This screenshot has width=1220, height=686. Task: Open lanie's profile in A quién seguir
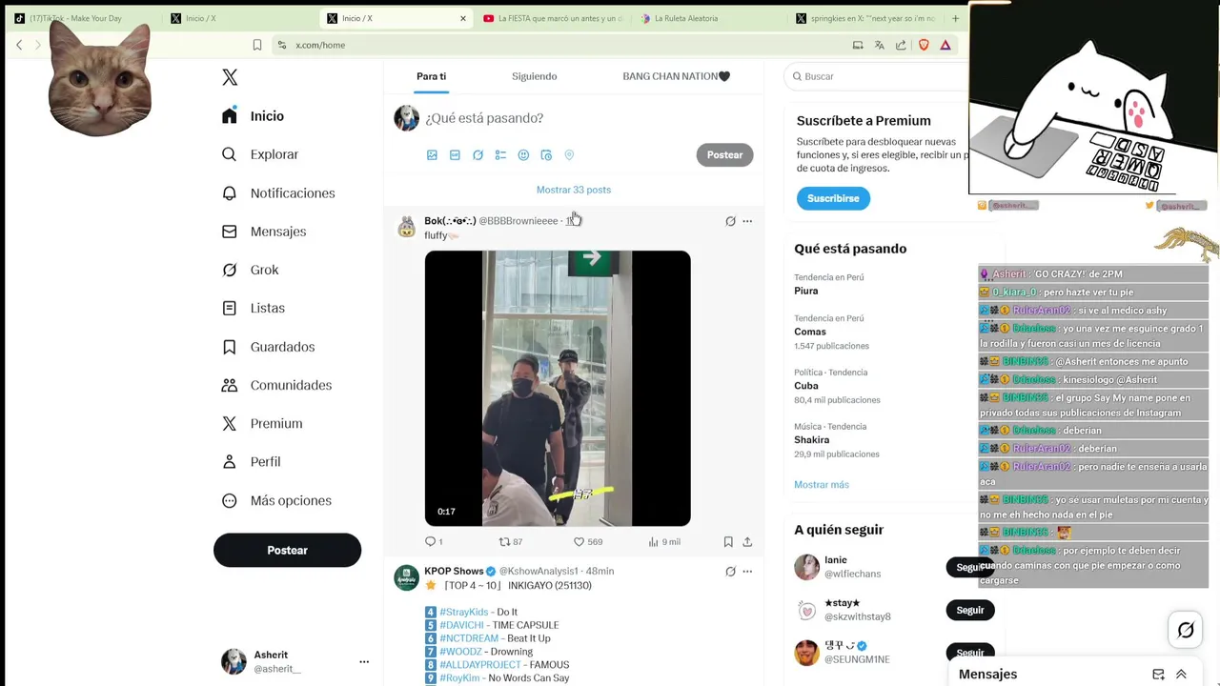click(835, 560)
